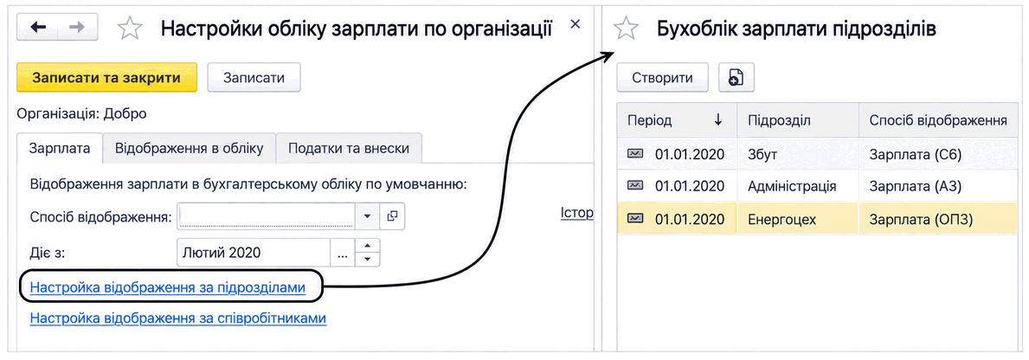Select the Збут cell
Screen dimensions: 1029x360
point(798,154)
